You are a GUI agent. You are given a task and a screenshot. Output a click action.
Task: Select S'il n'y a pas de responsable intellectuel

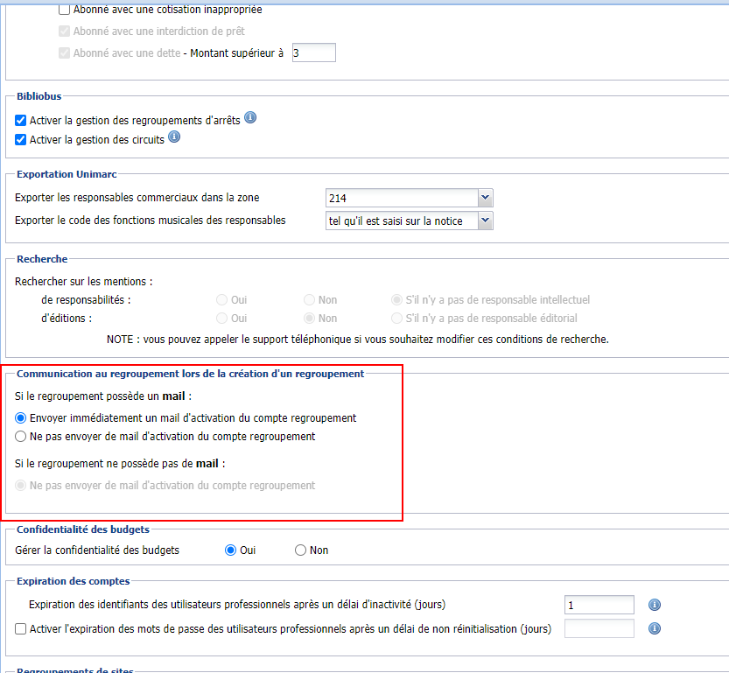point(396,299)
